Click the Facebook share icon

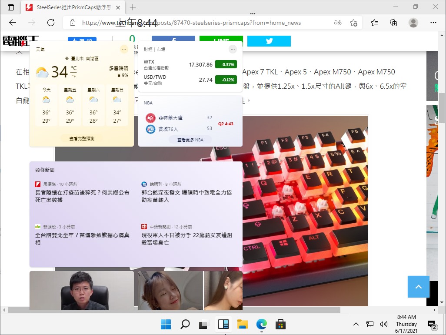click(173, 40)
